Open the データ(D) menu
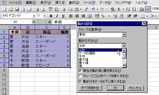This screenshot has width=159, height=95. click(x=105, y=3)
